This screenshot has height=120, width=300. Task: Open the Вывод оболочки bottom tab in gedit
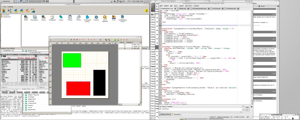click(x=165, y=114)
